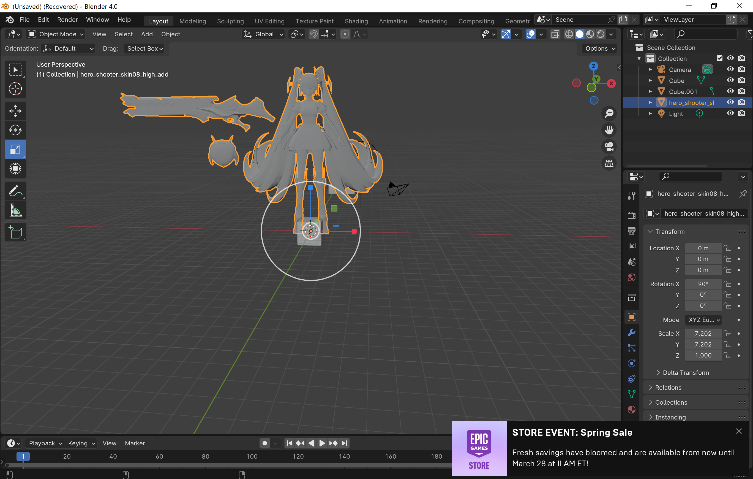Select solid viewport shading mode
The width and height of the screenshot is (753, 479).
click(579, 34)
